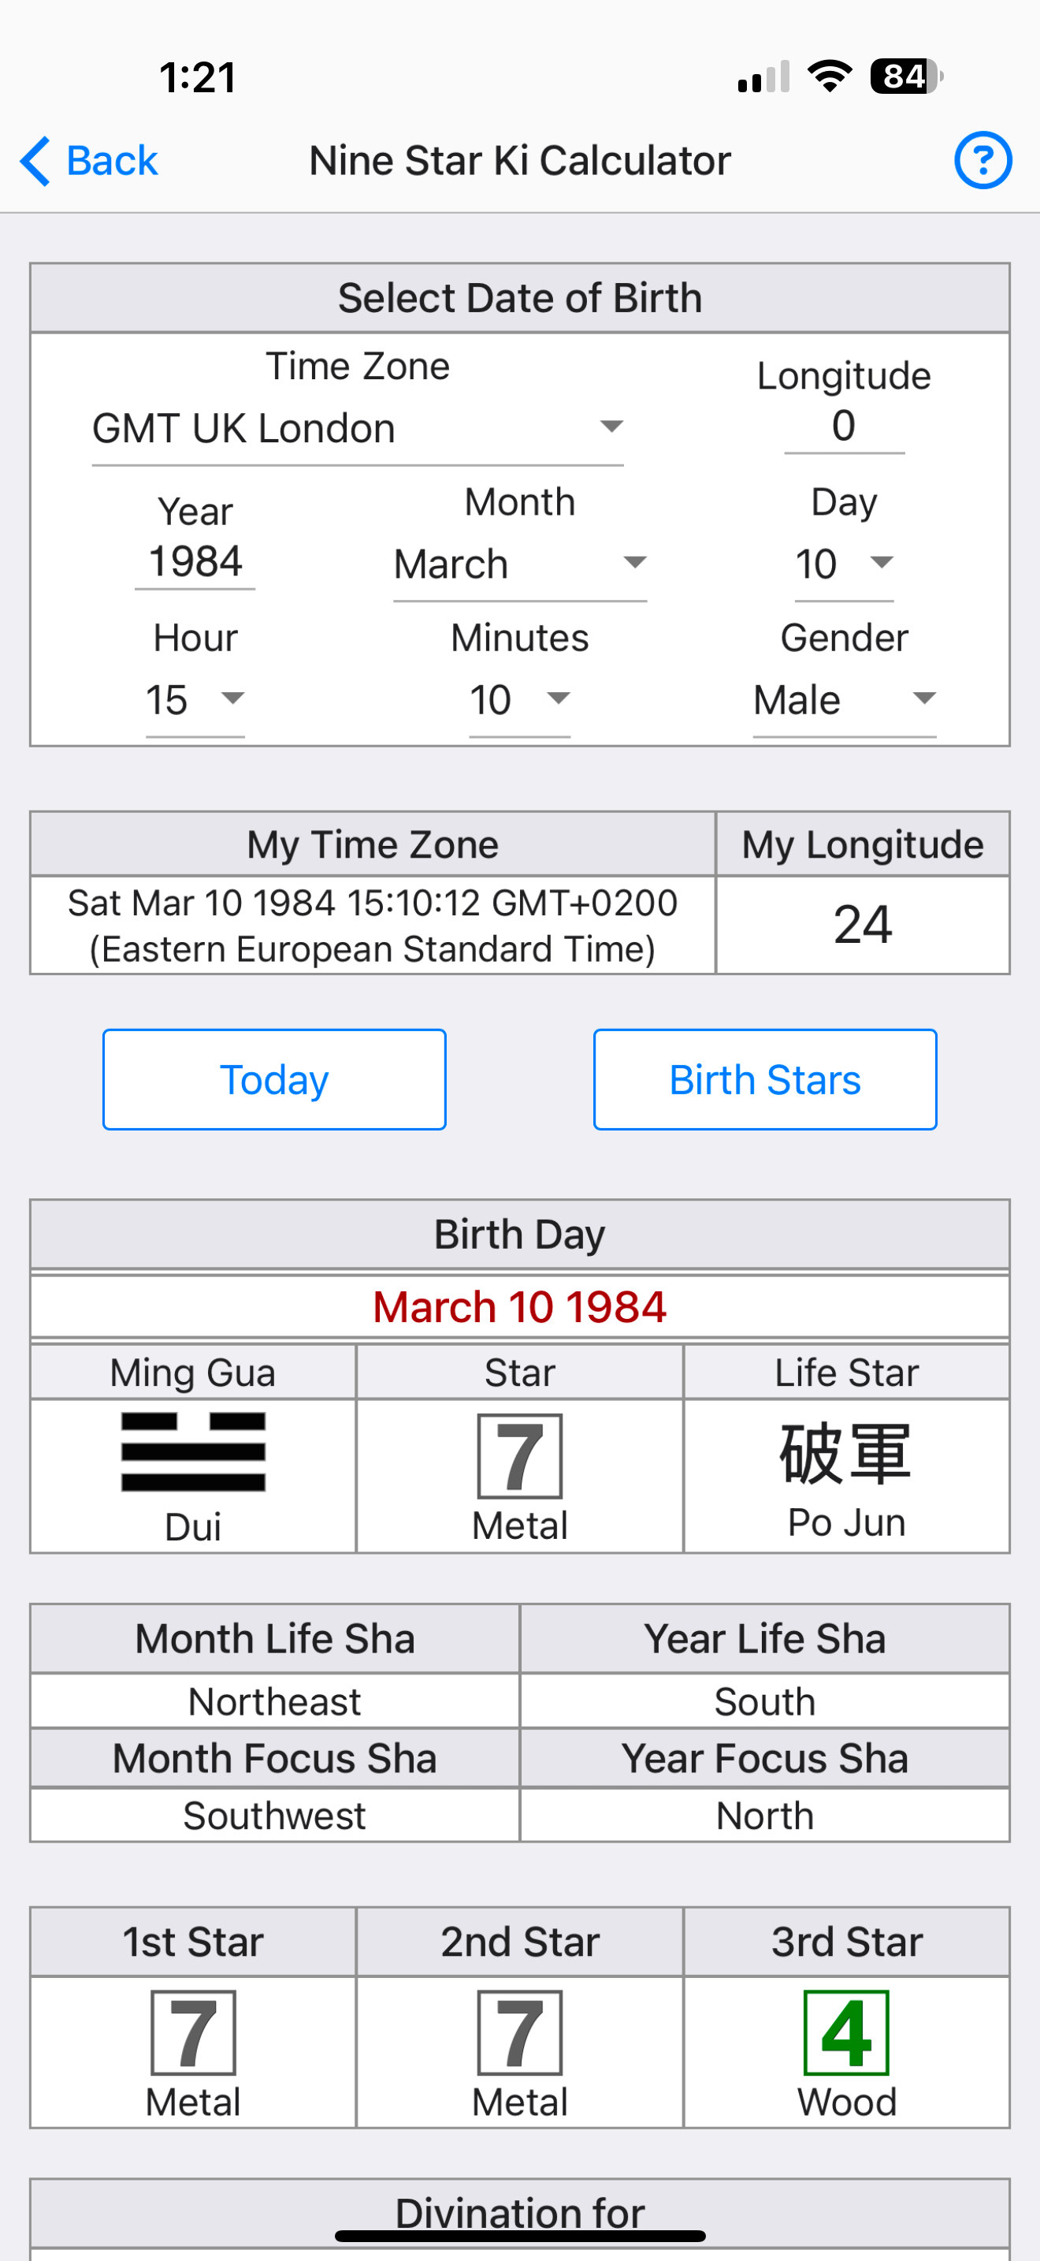
Task: Edit the Year field showing 1984
Action: click(195, 563)
